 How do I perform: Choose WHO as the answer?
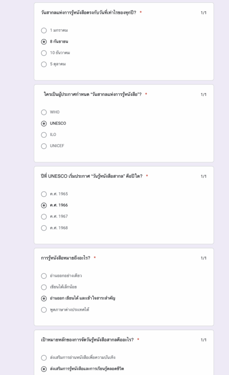point(44,112)
